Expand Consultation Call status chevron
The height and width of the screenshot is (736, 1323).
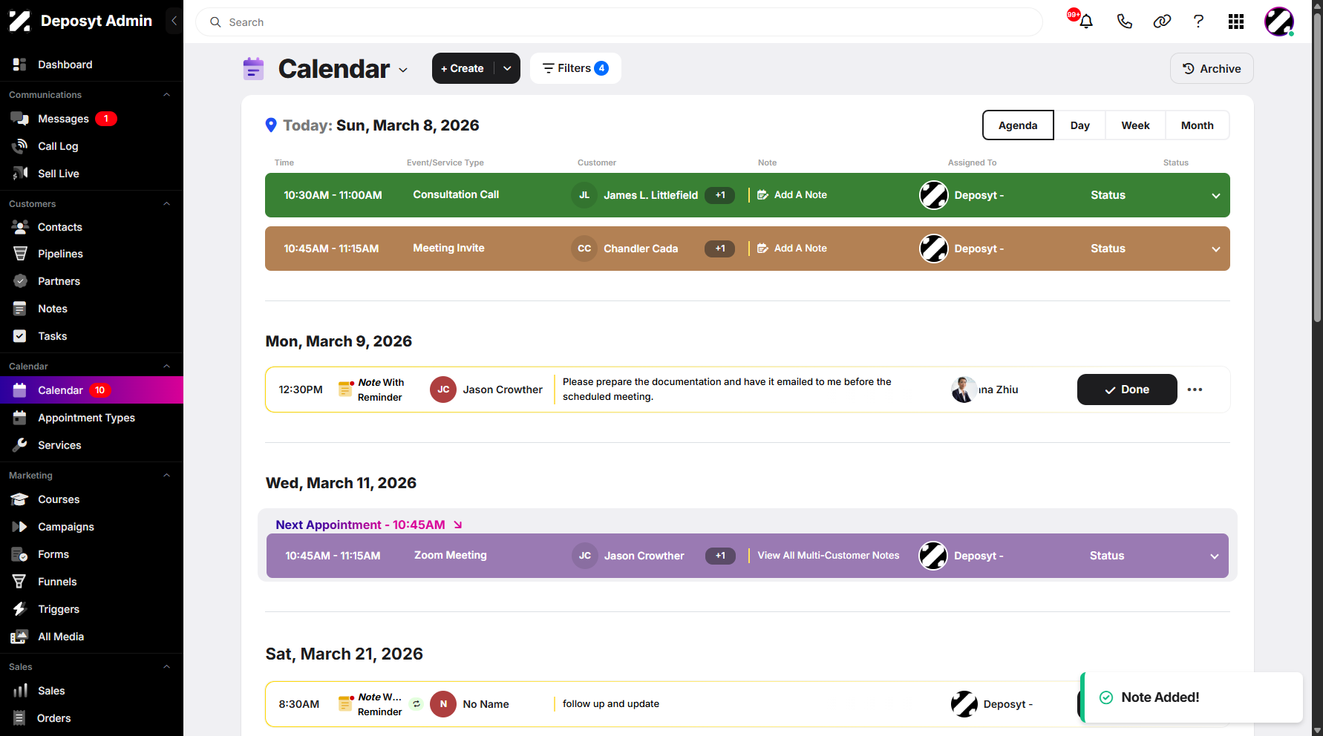click(1216, 196)
